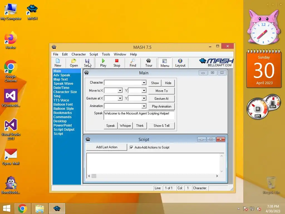The width and height of the screenshot is (285, 214).
Task: Click the Main panel window icon
Action: [x=87, y=73]
